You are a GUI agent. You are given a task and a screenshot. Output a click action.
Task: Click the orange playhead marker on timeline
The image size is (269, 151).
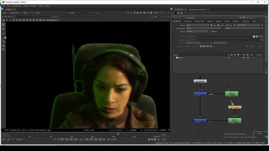[118, 134]
